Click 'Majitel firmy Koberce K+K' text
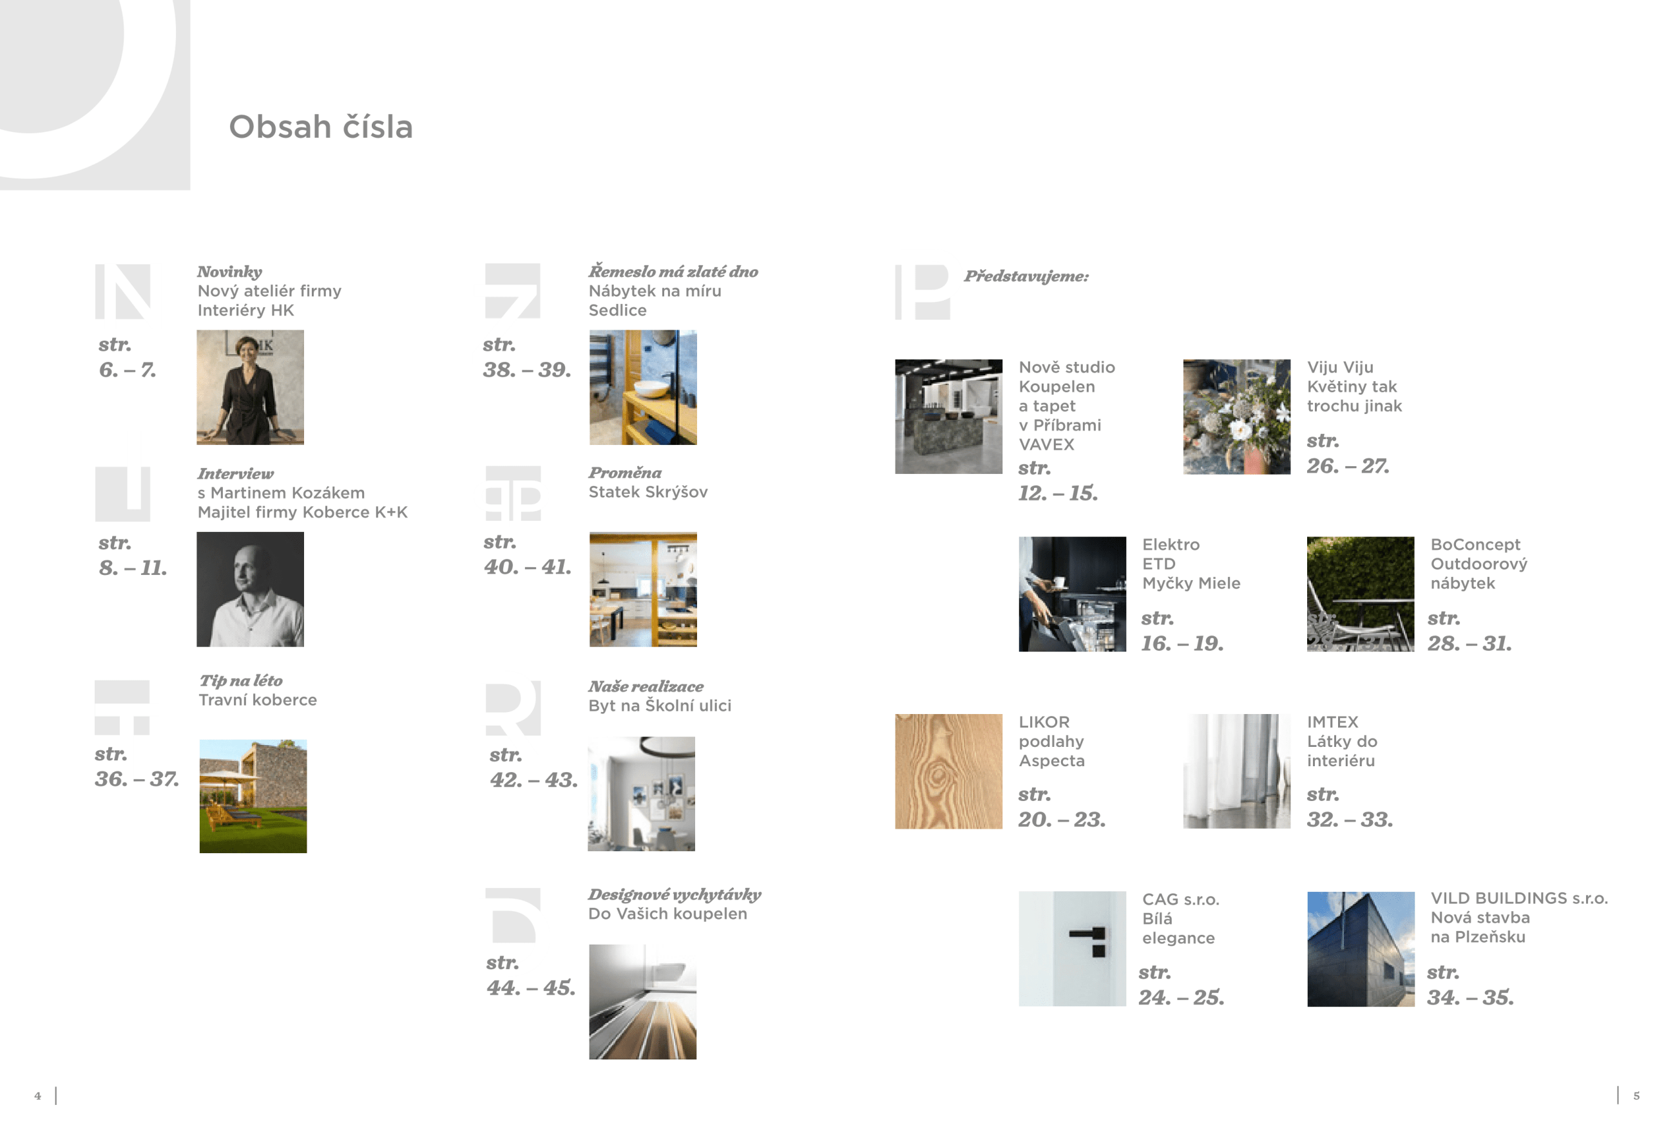 [x=303, y=512]
